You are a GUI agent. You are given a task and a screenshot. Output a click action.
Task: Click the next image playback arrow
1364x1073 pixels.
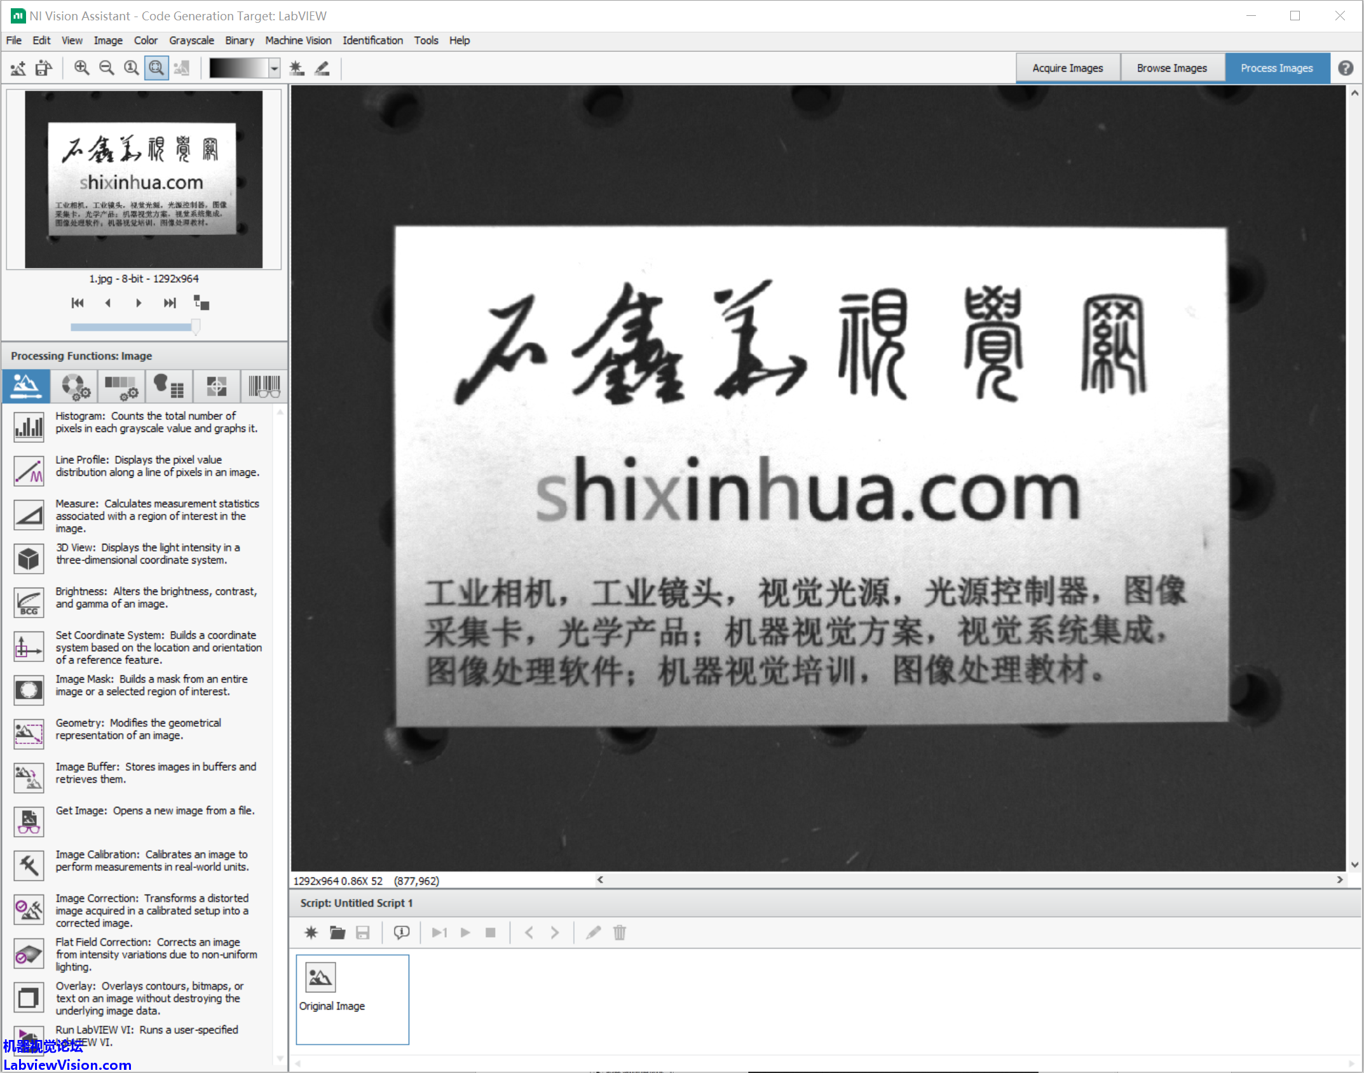(x=139, y=303)
